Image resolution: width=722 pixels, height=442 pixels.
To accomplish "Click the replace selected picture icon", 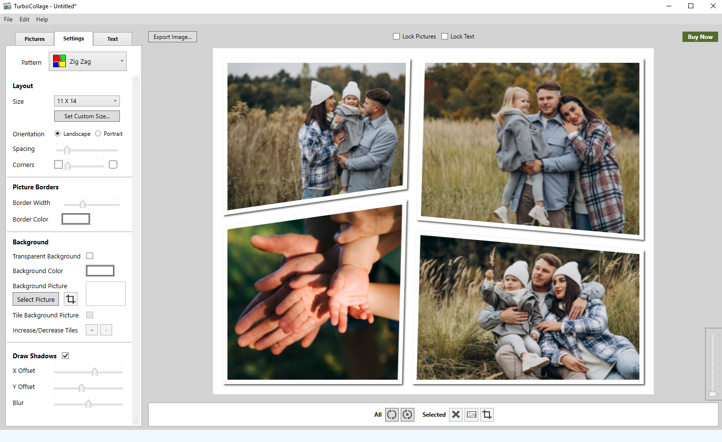I will tap(471, 415).
